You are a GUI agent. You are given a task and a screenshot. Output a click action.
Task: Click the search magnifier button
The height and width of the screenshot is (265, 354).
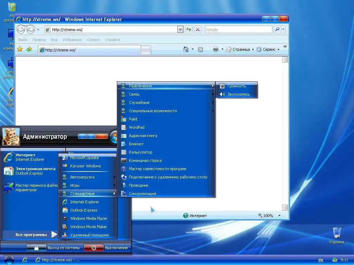point(278,29)
